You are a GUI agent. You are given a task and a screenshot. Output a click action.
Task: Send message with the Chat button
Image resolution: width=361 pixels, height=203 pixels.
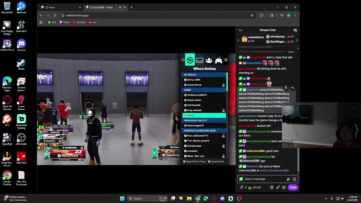point(293,187)
